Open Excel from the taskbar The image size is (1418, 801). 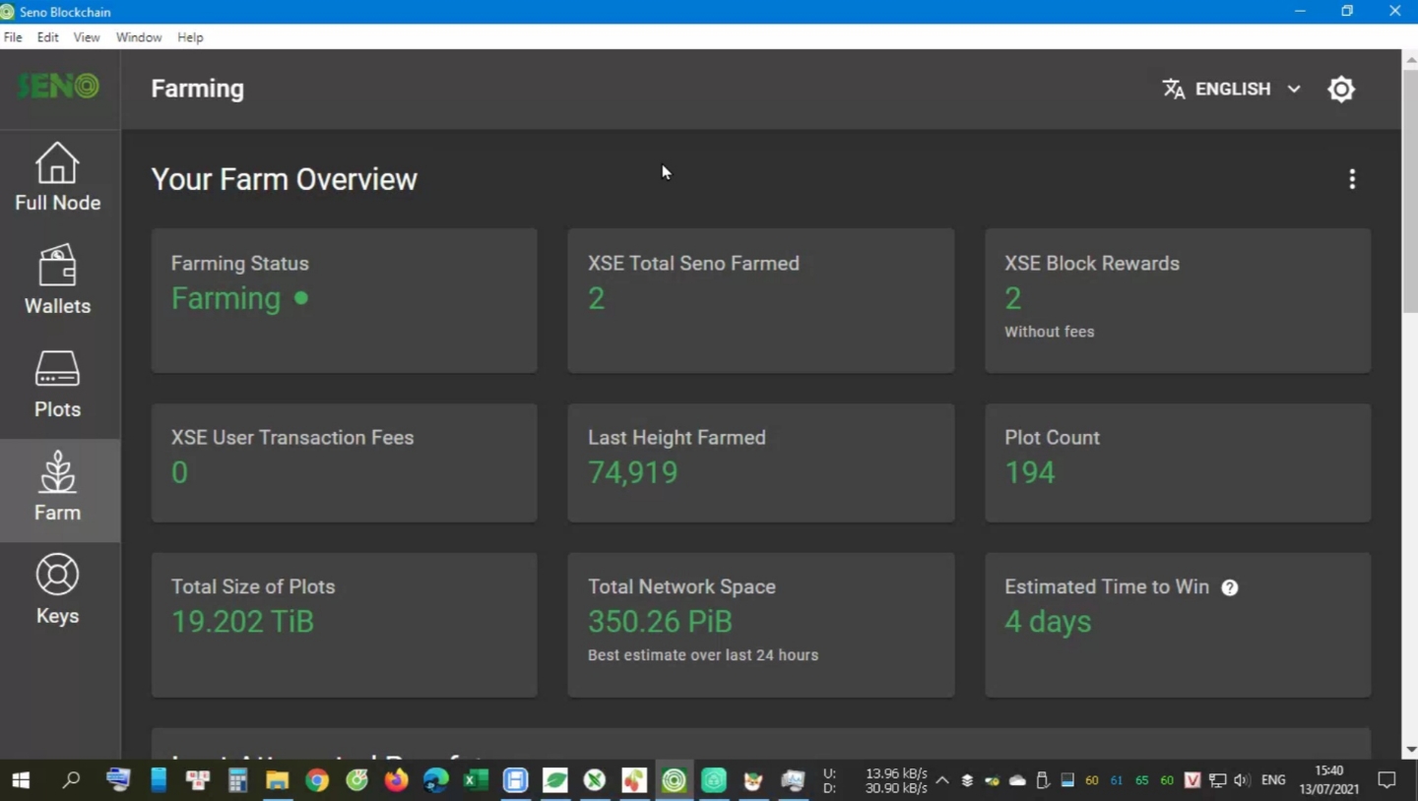(x=476, y=781)
